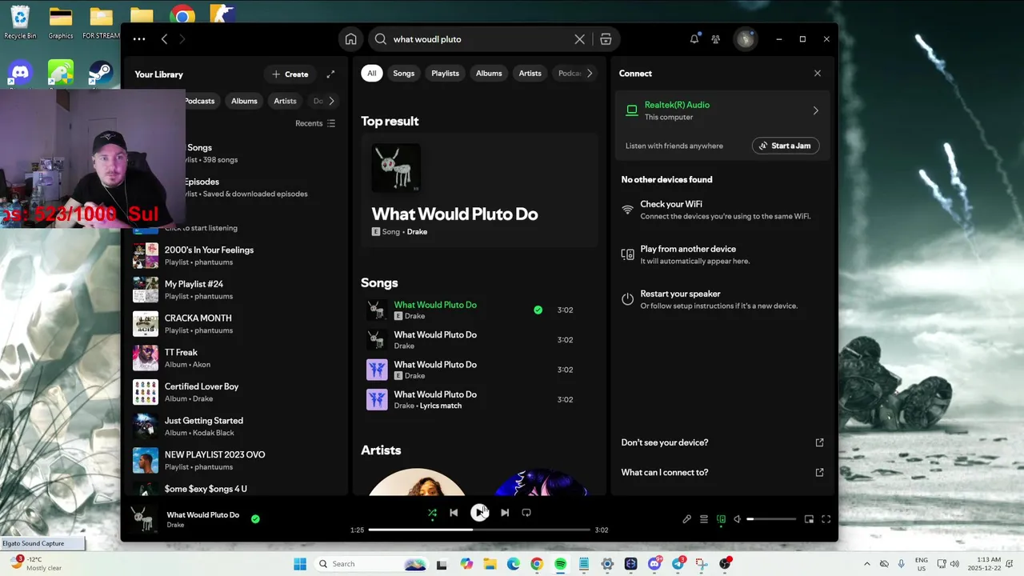The width and height of the screenshot is (1024, 576).
Task: Select the Albums search filter tab
Action: 489,74
